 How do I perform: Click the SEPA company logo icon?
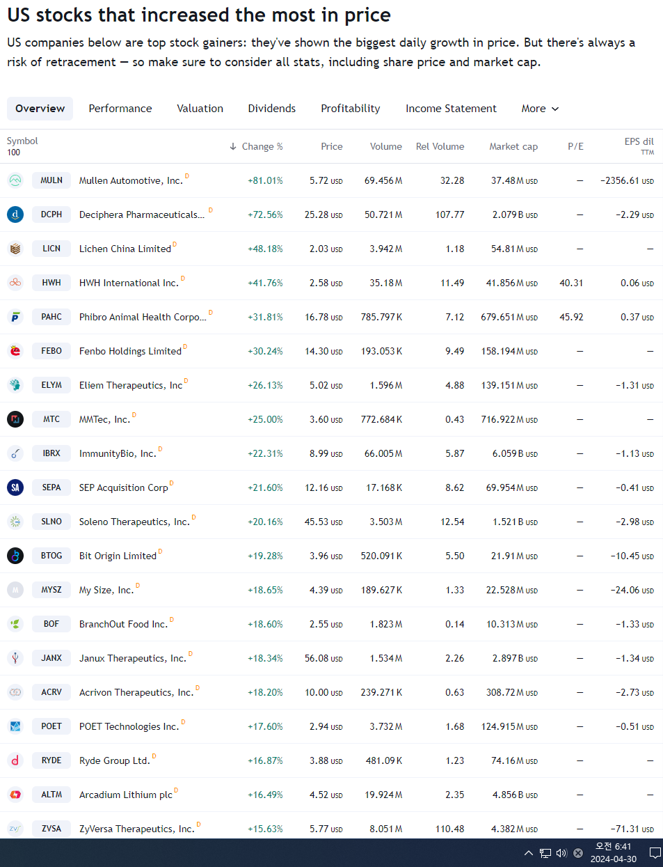pyautogui.click(x=15, y=487)
